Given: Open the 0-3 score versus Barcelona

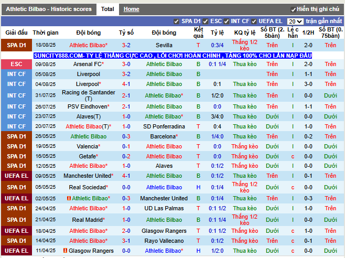Looking at the screenshot, I should point(126,136).
